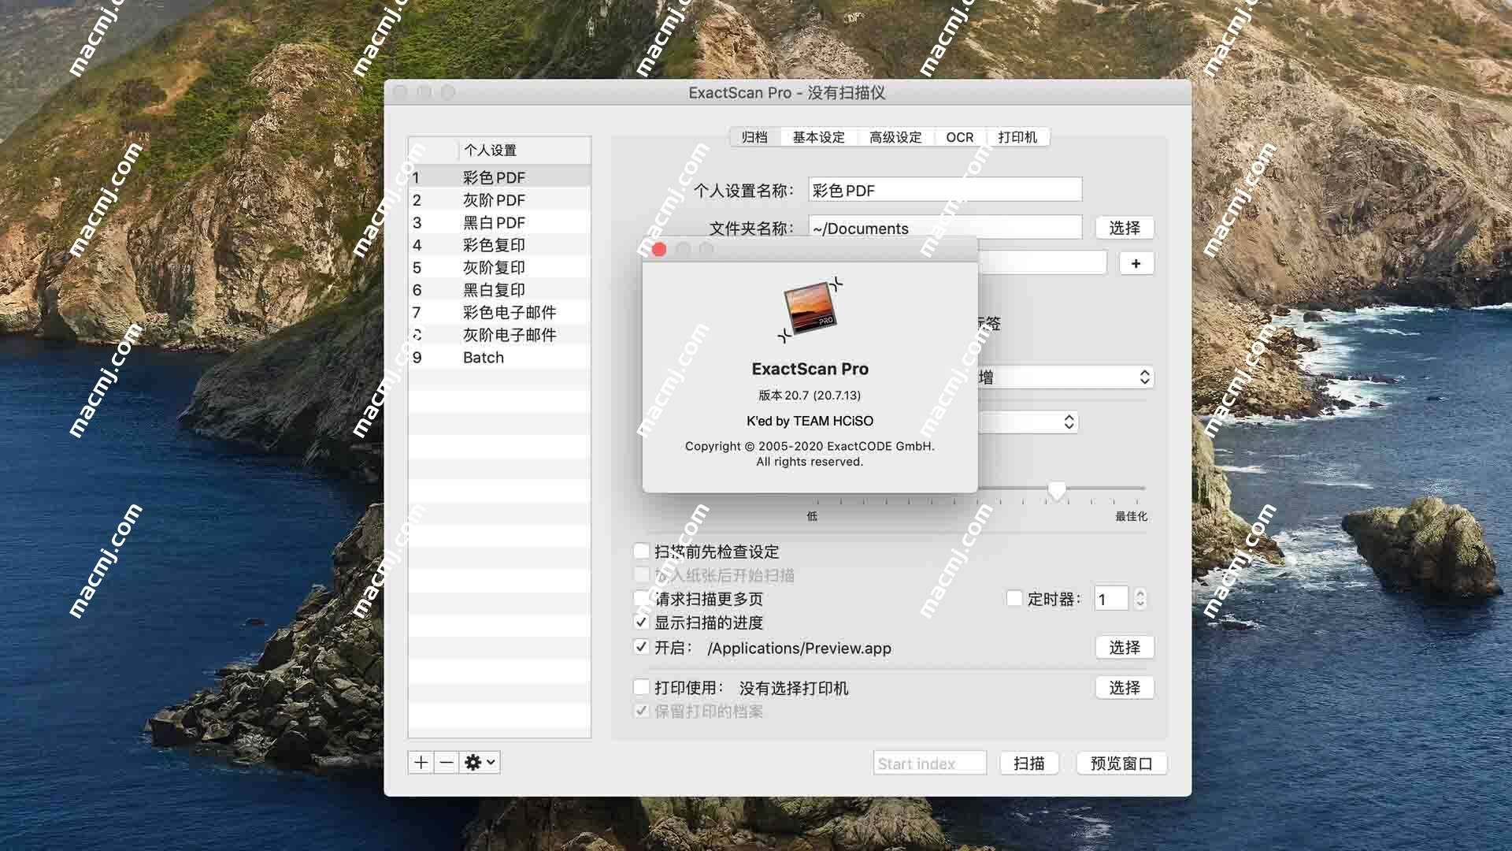1512x851 pixels.
Task: Switch to the 高级设定 tab
Action: point(895,137)
